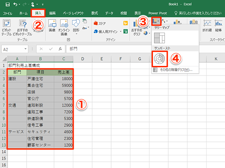Select the 売上高 header cell

[x=63, y=72]
